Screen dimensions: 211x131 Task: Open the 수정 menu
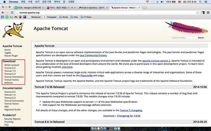click(30, 2)
